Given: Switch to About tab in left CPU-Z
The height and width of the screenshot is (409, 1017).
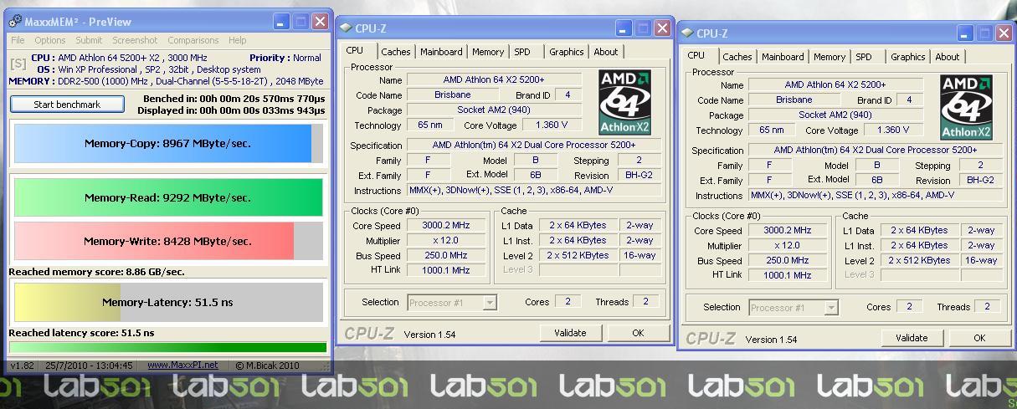Looking at the screenshot, I should (606, 52).
